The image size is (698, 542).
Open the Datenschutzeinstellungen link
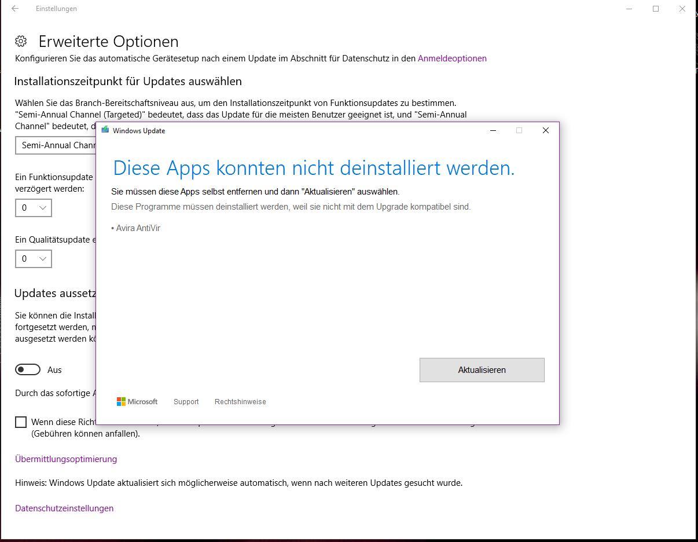(64, 508)
